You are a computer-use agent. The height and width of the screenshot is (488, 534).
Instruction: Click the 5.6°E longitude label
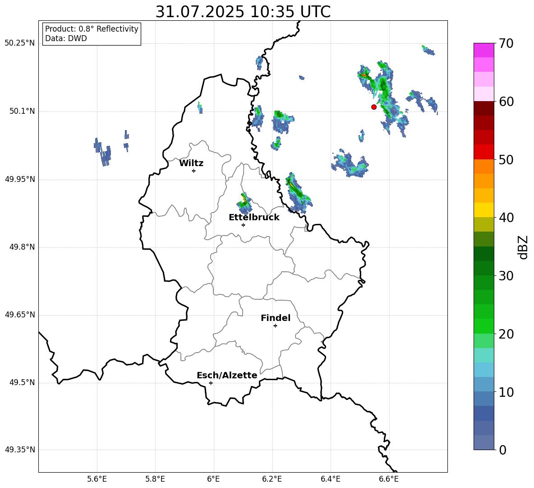click(97, 479)
